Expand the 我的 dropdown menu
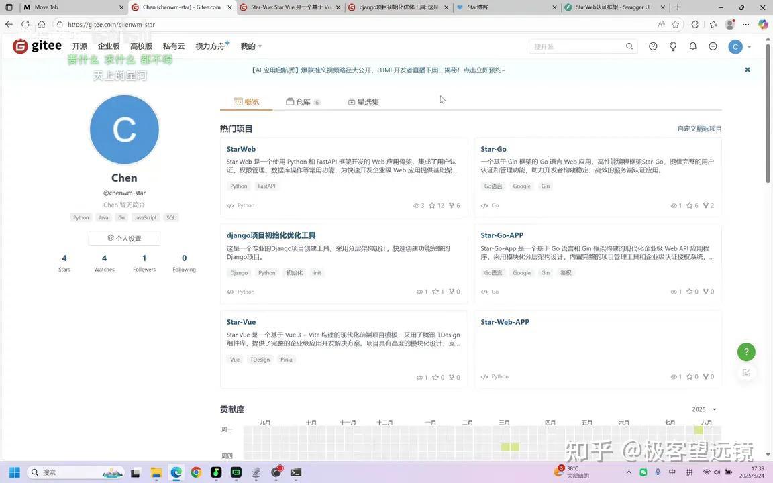 251,46
